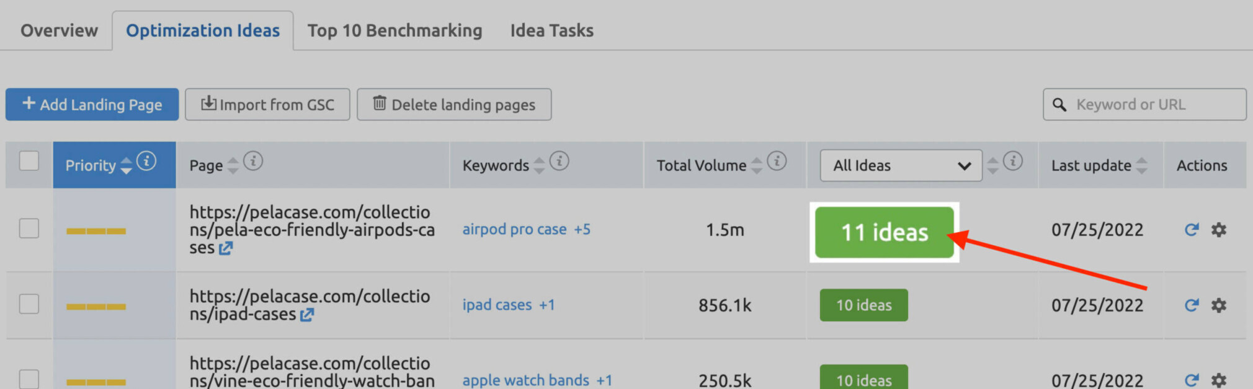
Task: Toggle the select-all checkbox in the table header
Action: (29, 161)
